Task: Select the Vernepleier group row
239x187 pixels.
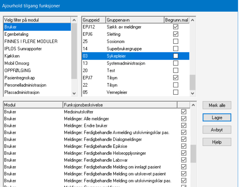Action: point(117,92)
